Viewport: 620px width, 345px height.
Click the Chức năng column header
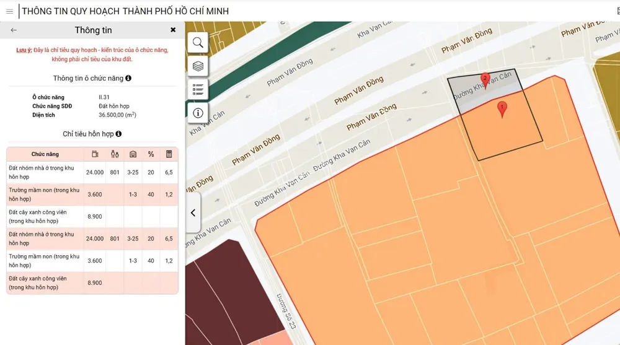[45, 154]
